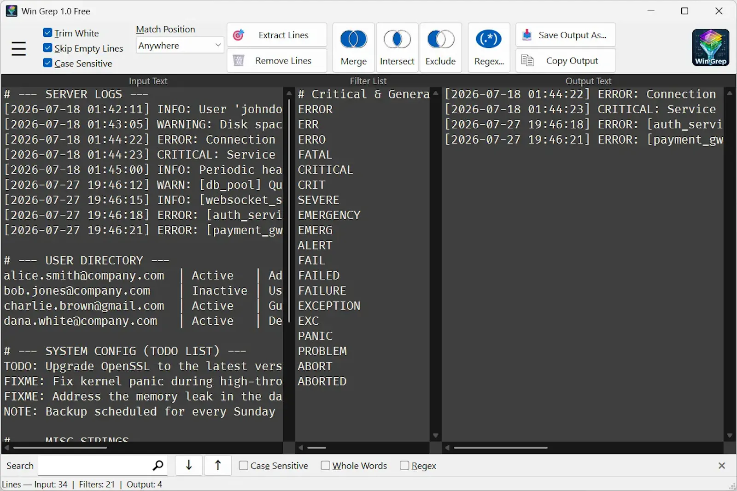737x491 pixels.
Task: Select the FATAL filter entry
Action: pos(315,154)
